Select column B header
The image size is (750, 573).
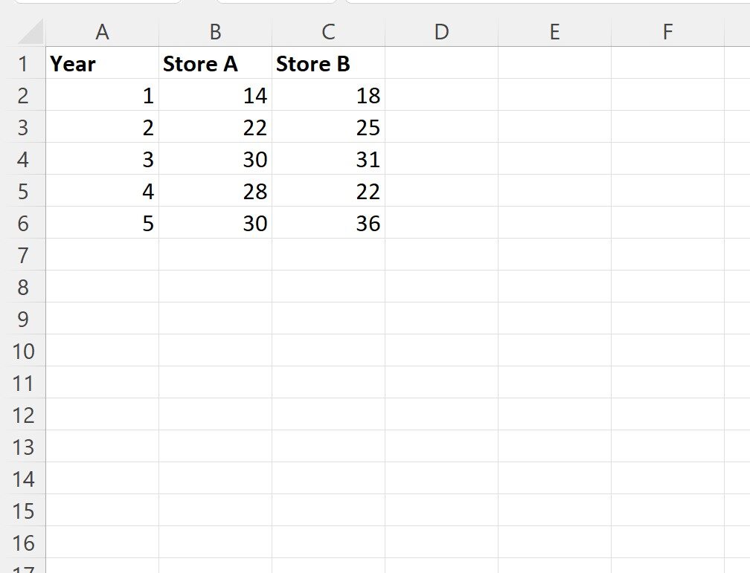215,33
